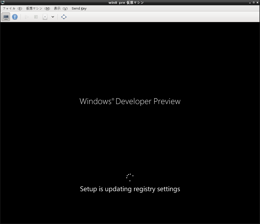Click the spinning loading indicator
Viewport: 260px width, 224px height.
(x=130, y=177)
